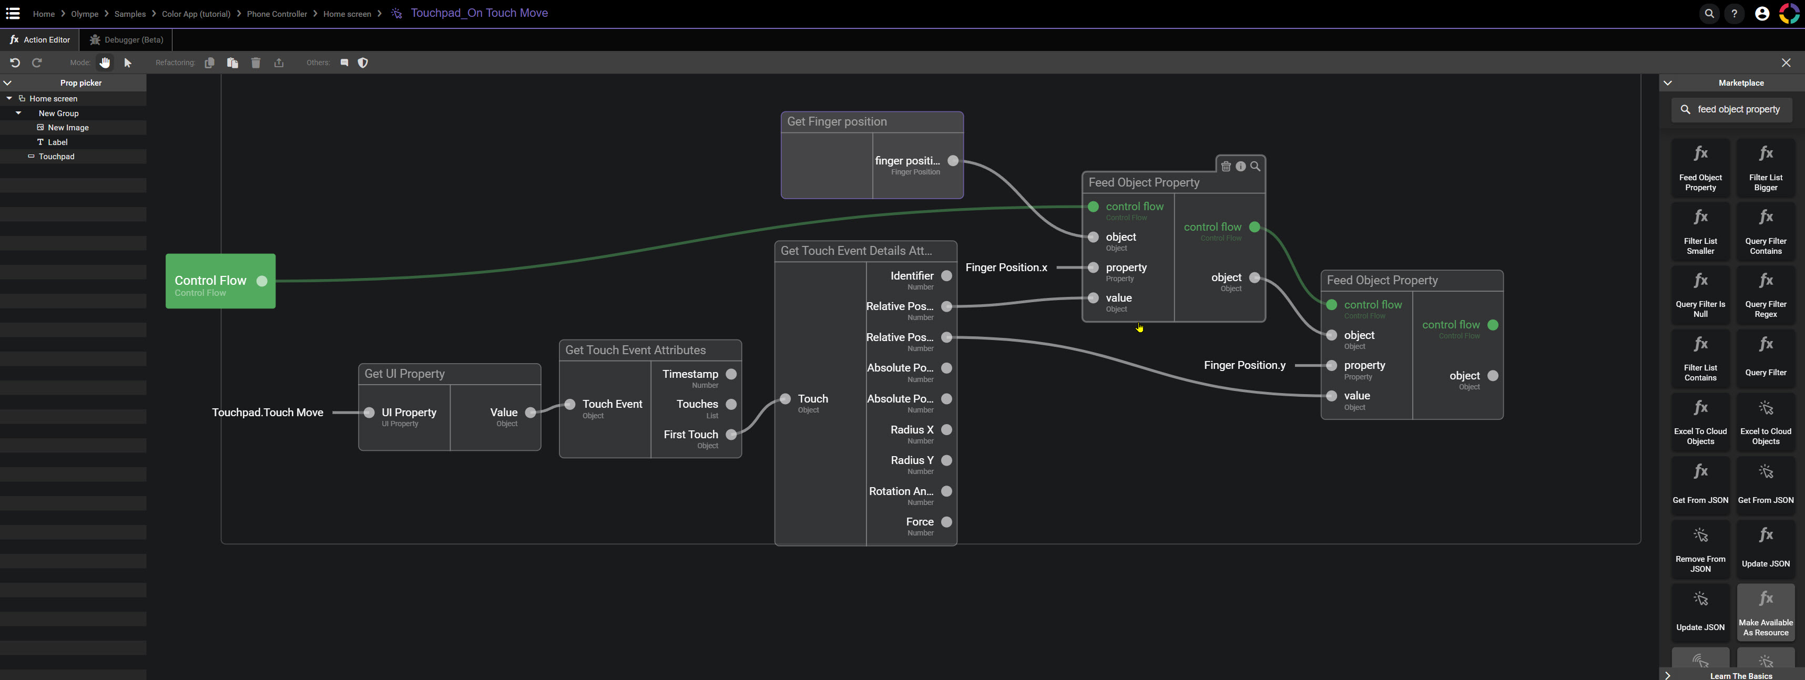Expand the New Group in prop picker
This screenshot has height=680, width=1805.
[x=18, y=114]
